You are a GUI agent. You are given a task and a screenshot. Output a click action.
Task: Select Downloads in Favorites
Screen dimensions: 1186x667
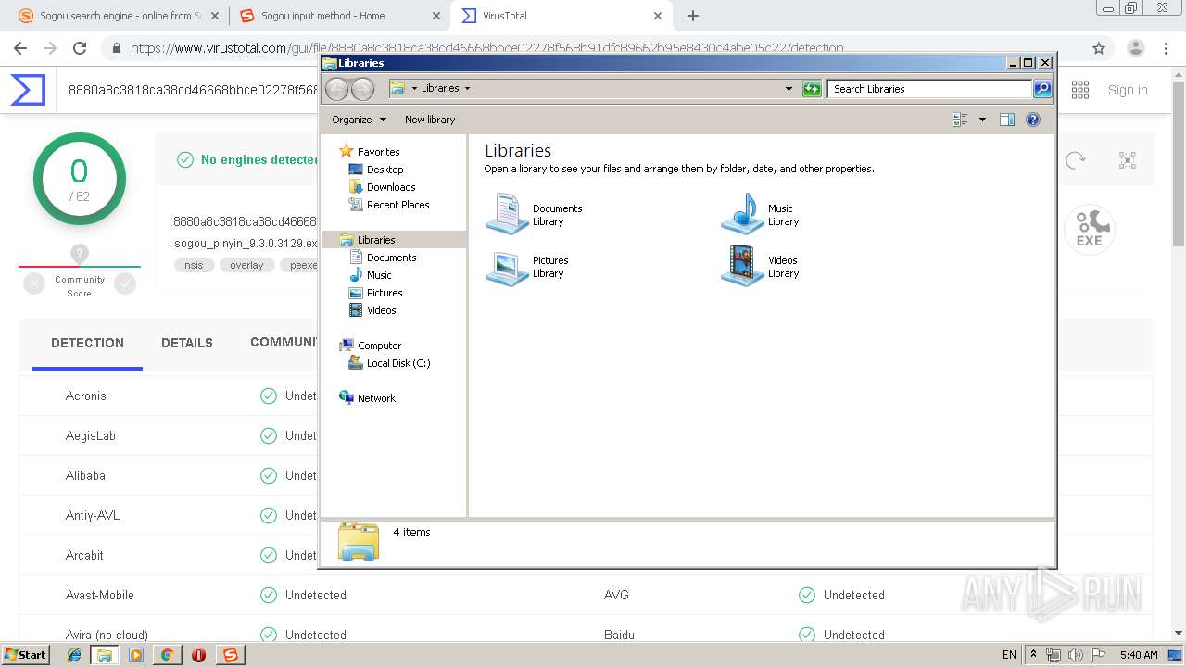[391, 187]
